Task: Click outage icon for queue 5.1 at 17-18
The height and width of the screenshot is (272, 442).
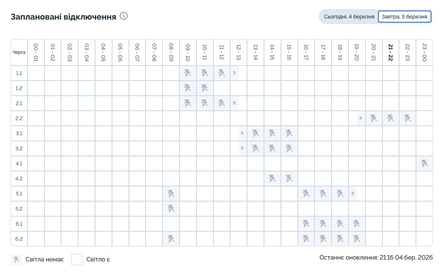Action: 323,194
